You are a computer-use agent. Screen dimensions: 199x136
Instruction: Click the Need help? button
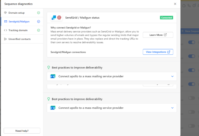[22, 131]
